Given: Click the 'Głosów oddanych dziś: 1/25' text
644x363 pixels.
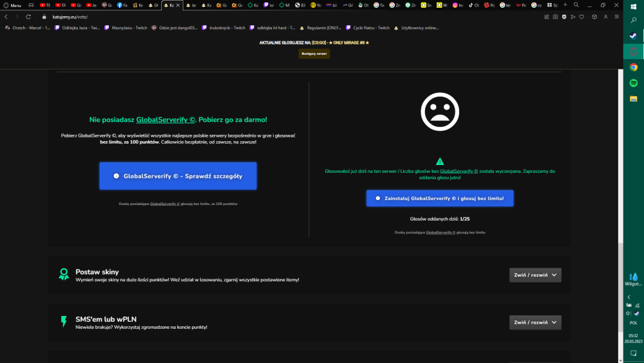Looking at the screenshot, I should [440, 219].
